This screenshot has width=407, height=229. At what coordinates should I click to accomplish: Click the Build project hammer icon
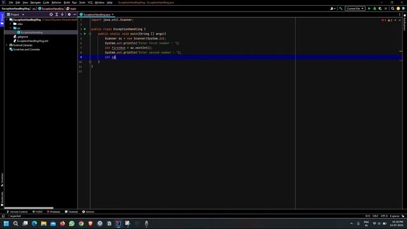coord(341,8)
